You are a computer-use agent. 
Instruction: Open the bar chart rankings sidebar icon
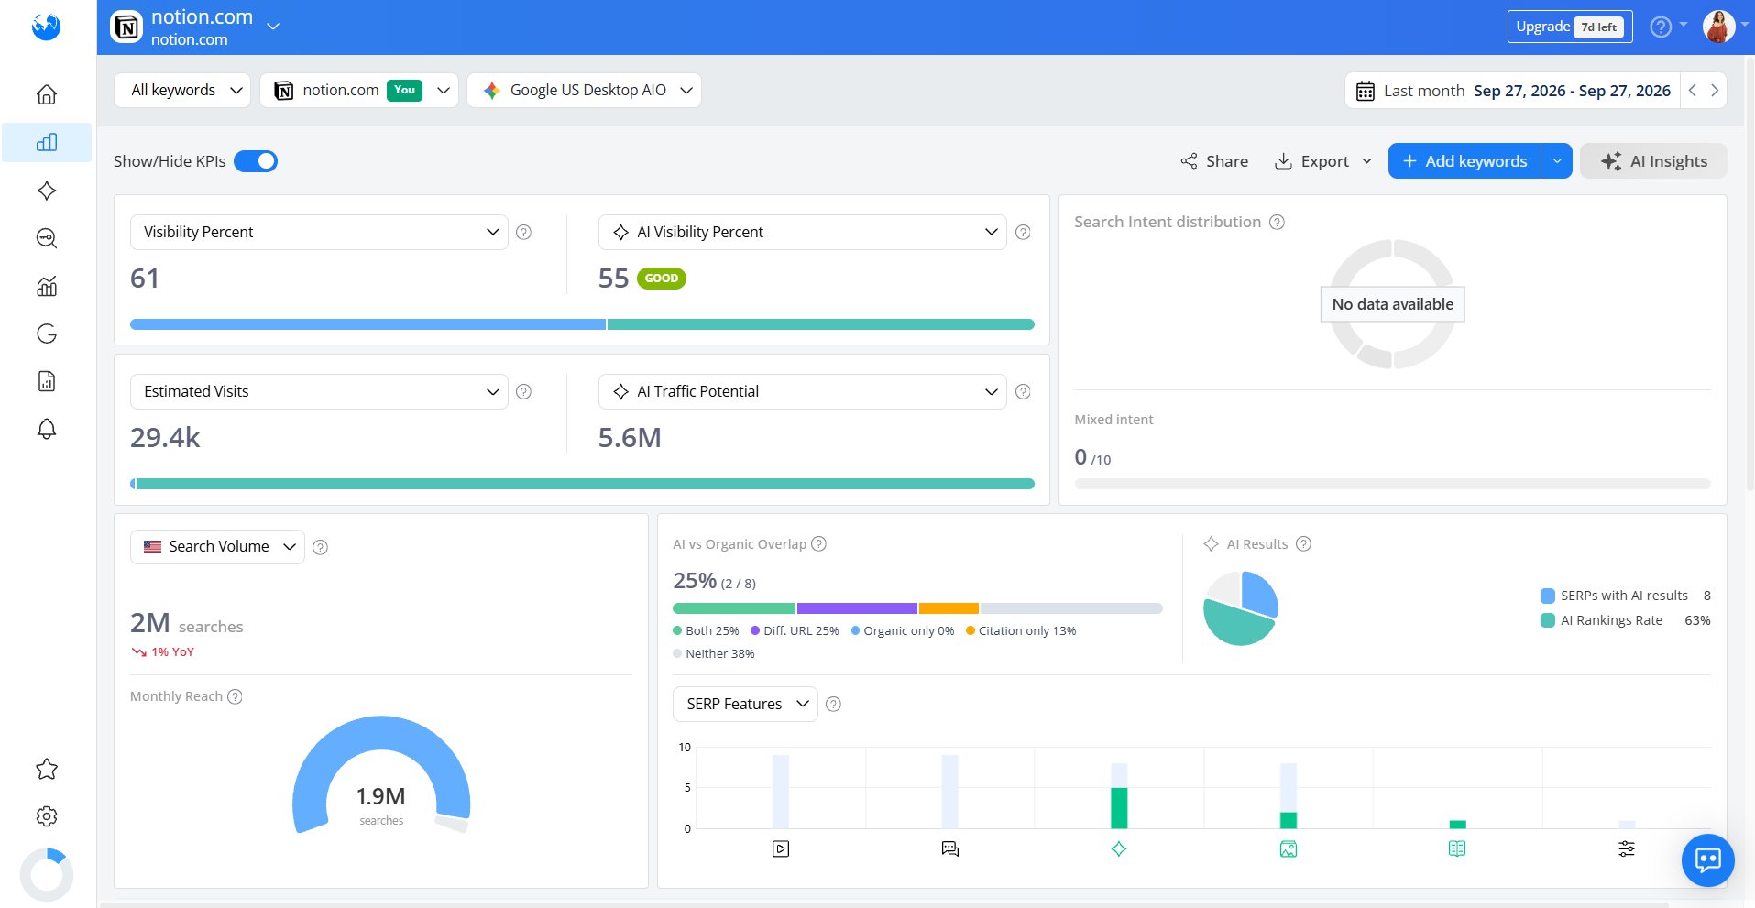click(x=47, y=142)
